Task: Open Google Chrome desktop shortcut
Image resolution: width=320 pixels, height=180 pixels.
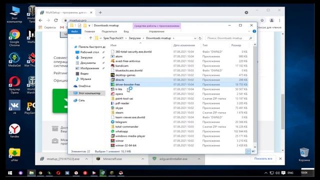Action: (x=14, y=38)
